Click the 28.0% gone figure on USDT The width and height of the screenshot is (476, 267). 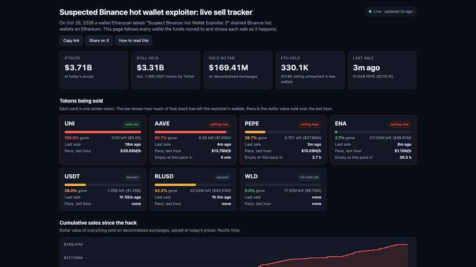click(76, 191)
